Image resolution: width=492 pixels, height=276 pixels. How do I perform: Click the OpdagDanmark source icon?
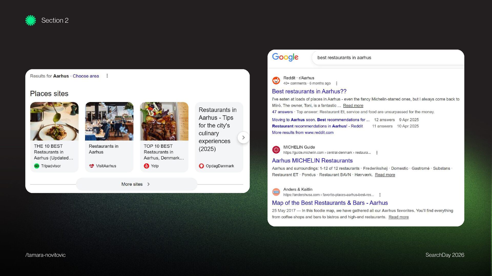[x=201, y=166]
